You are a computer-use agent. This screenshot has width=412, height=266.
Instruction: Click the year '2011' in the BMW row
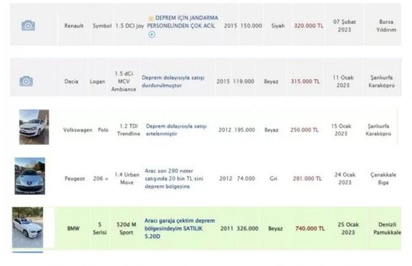point(227,229)
